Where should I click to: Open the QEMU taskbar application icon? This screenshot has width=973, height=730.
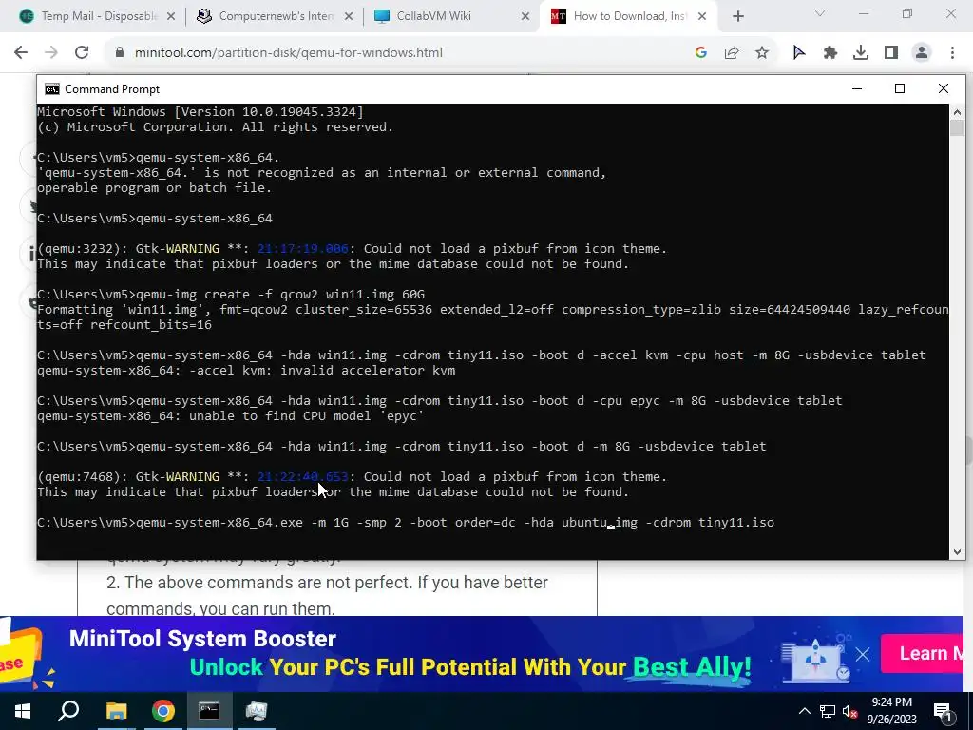tap(256, 711)
